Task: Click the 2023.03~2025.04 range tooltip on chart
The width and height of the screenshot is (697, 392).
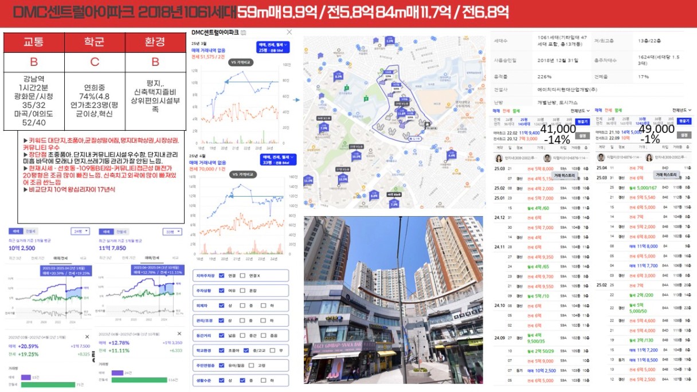Action: (65, 272)
